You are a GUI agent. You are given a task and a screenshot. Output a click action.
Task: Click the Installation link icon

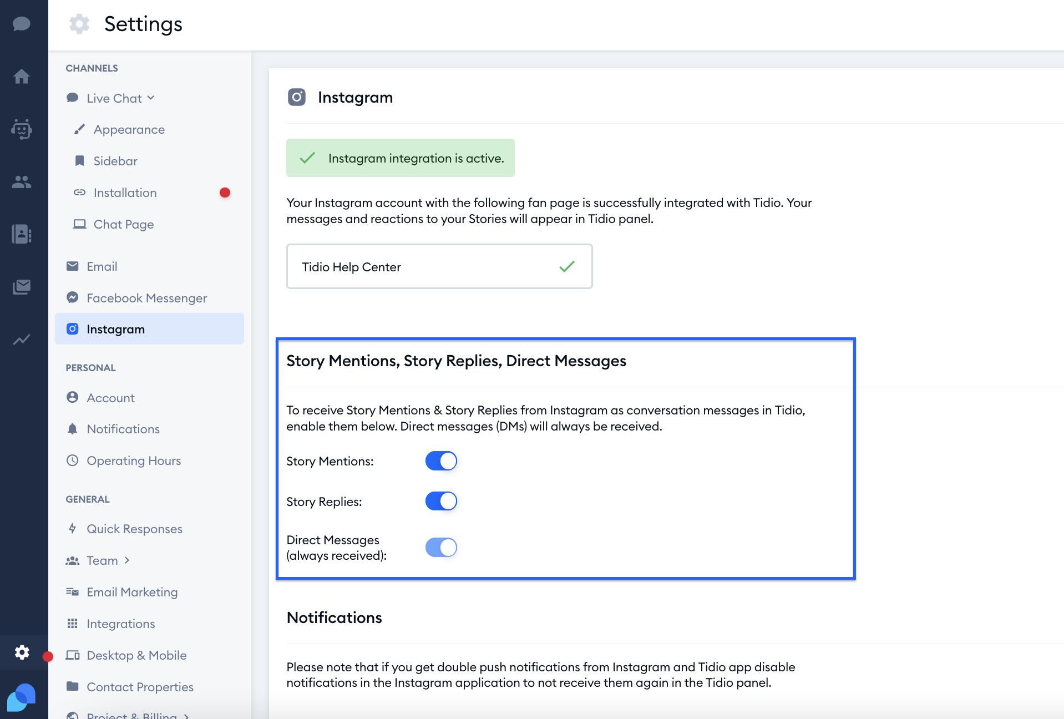pyautogui.click(x=79, y=193)
